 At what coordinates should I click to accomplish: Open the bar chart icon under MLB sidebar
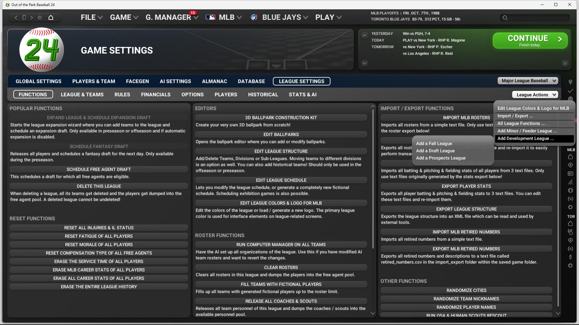pyautogui.click(x=570, y=182)
